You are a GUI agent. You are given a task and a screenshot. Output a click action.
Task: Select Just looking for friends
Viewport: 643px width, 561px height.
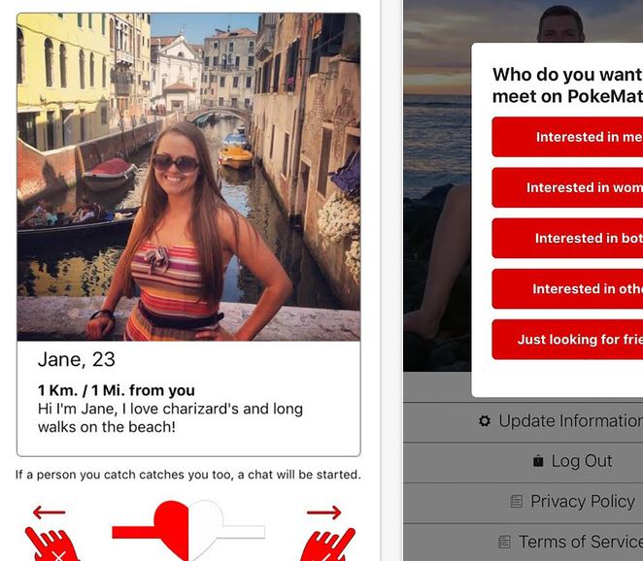[x=567, y=340]
